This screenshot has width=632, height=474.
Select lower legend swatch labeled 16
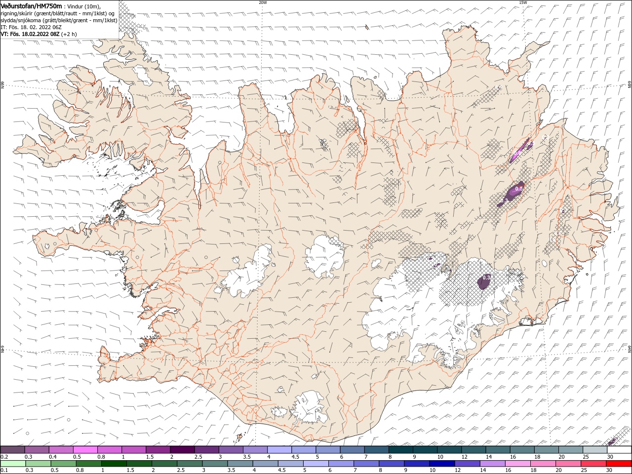518,464
